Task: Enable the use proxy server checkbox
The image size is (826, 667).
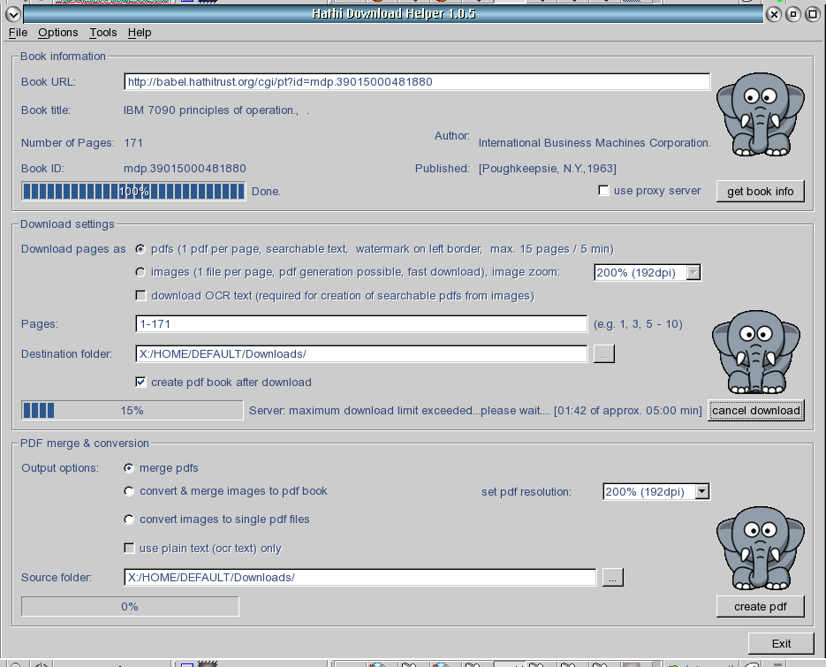Action: [x=603, y=189]
